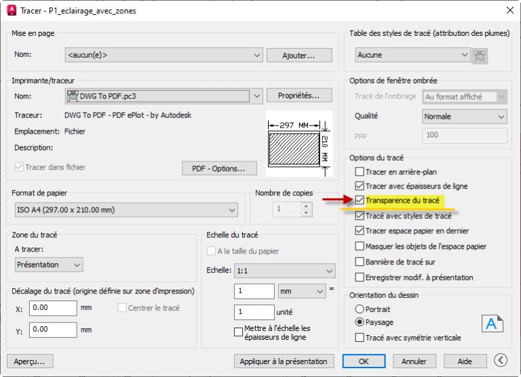Open the Aide button

(x=465, y=361)
